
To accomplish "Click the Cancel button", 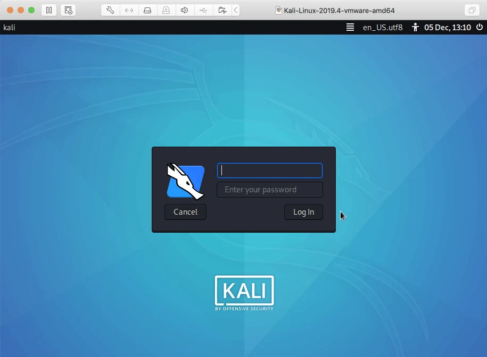I will [x=185, y=212].
